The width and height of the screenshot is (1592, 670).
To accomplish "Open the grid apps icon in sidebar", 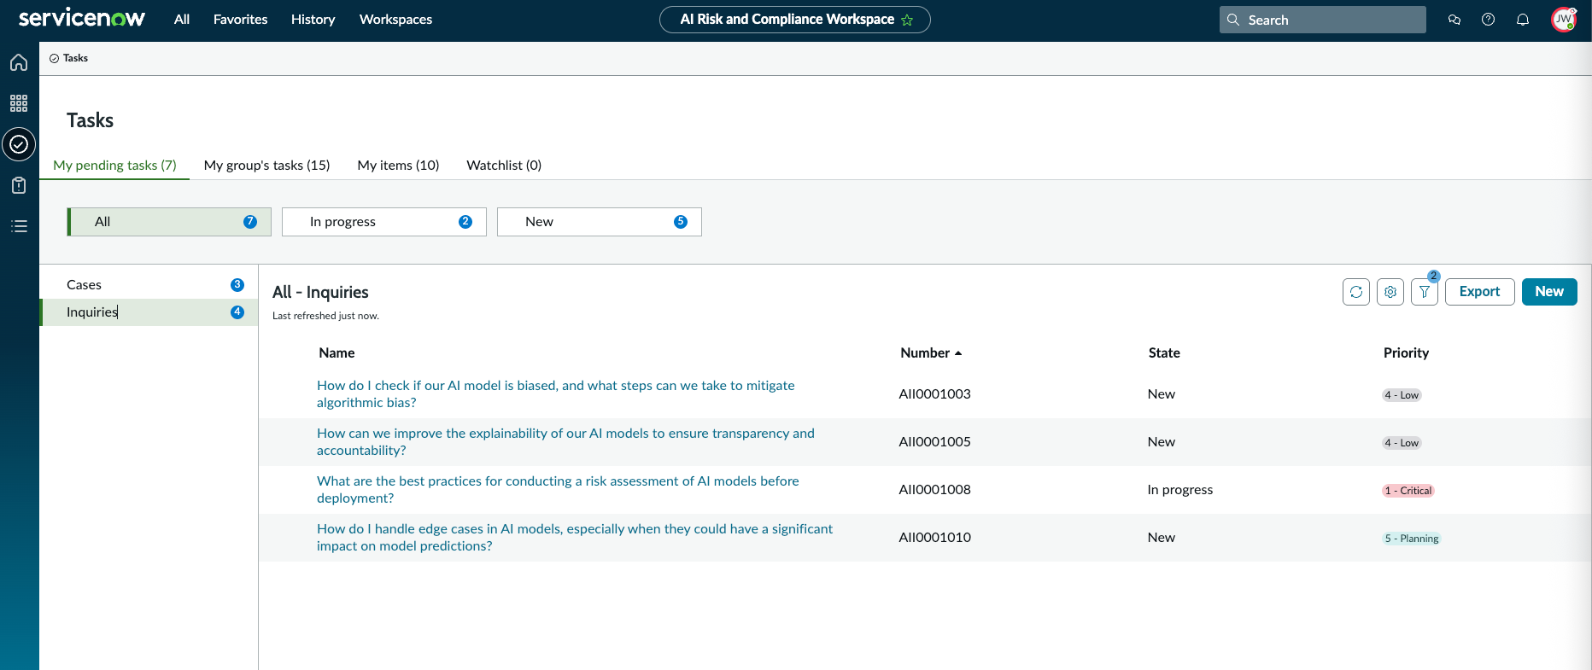I will tap(19, 103).
